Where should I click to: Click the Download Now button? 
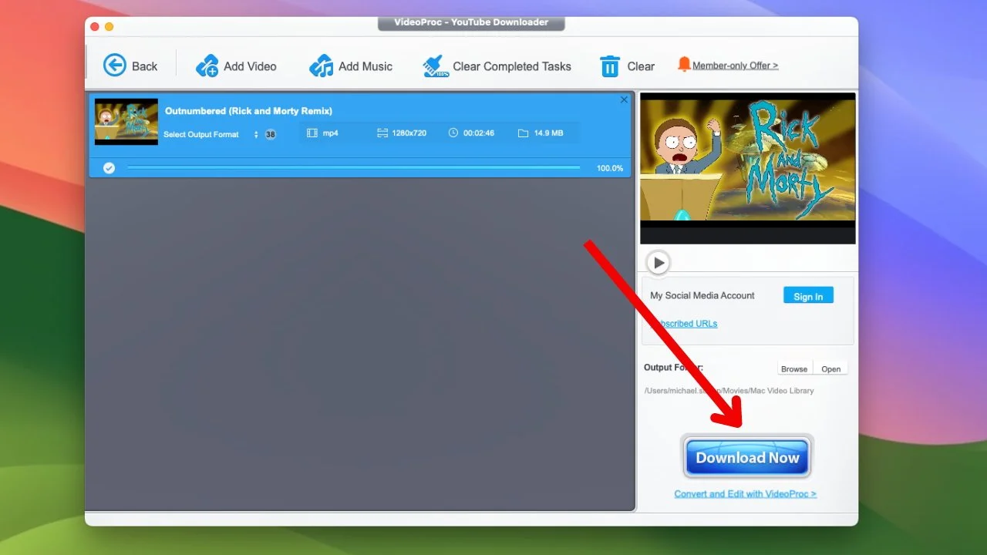(x=747, y=457)
